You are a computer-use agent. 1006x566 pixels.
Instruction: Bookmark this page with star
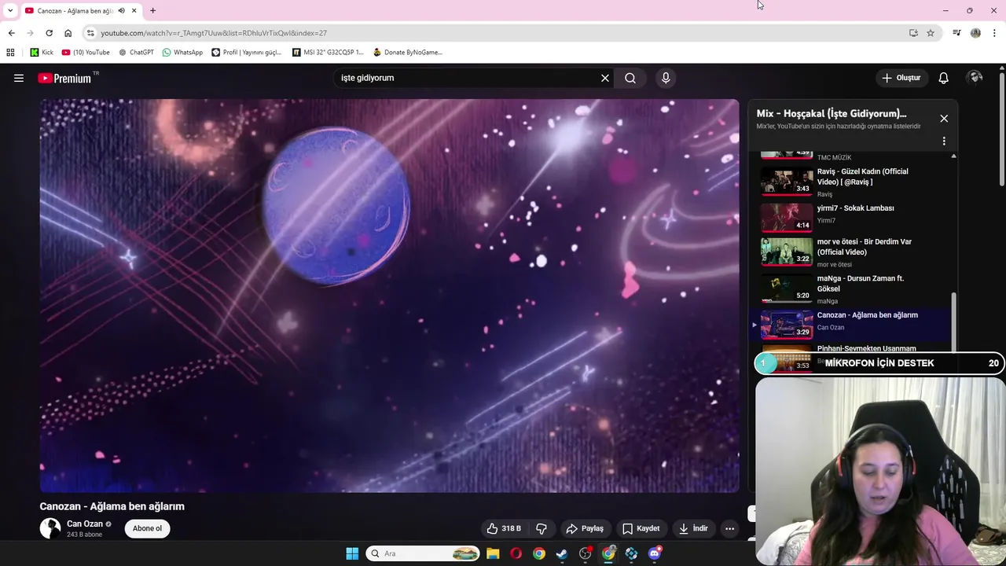(x=931, y=33)
